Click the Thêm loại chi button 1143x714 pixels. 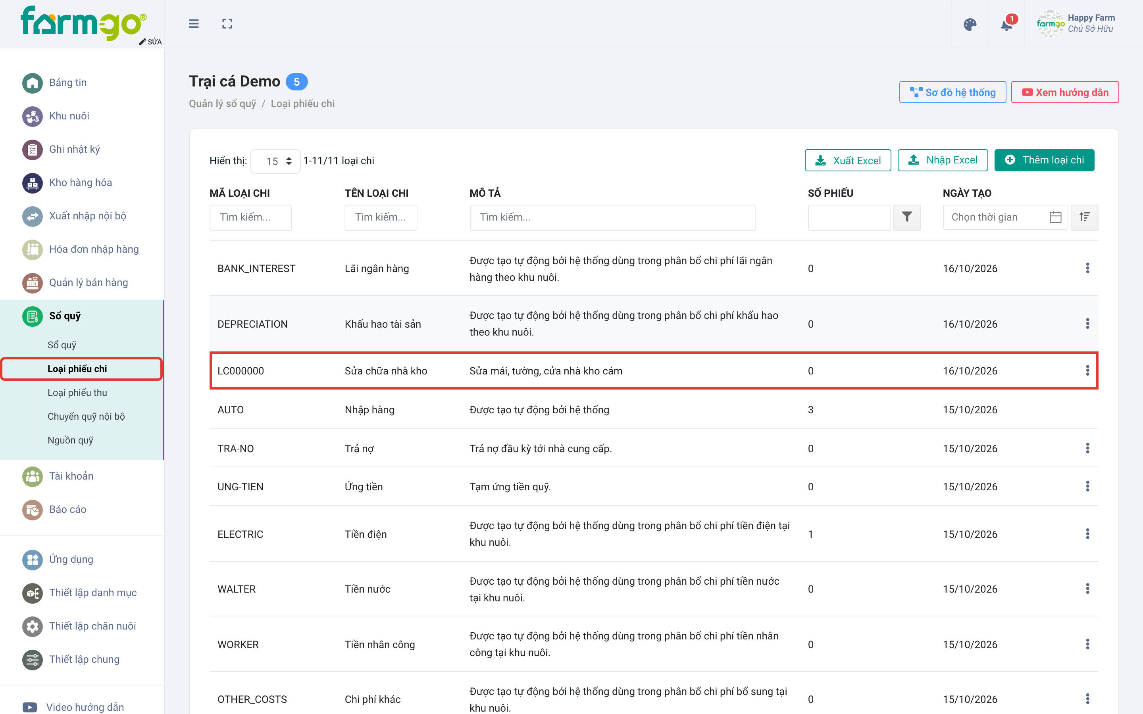tap(1044, 160)
